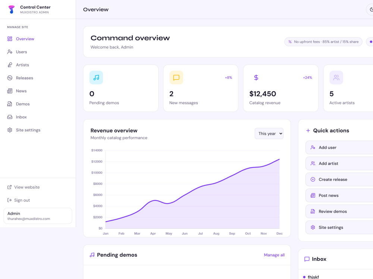The height and width of the screenshot is (279, 373).
Task: Open Demos from the sidebar menu
Action: coord(38,104)
